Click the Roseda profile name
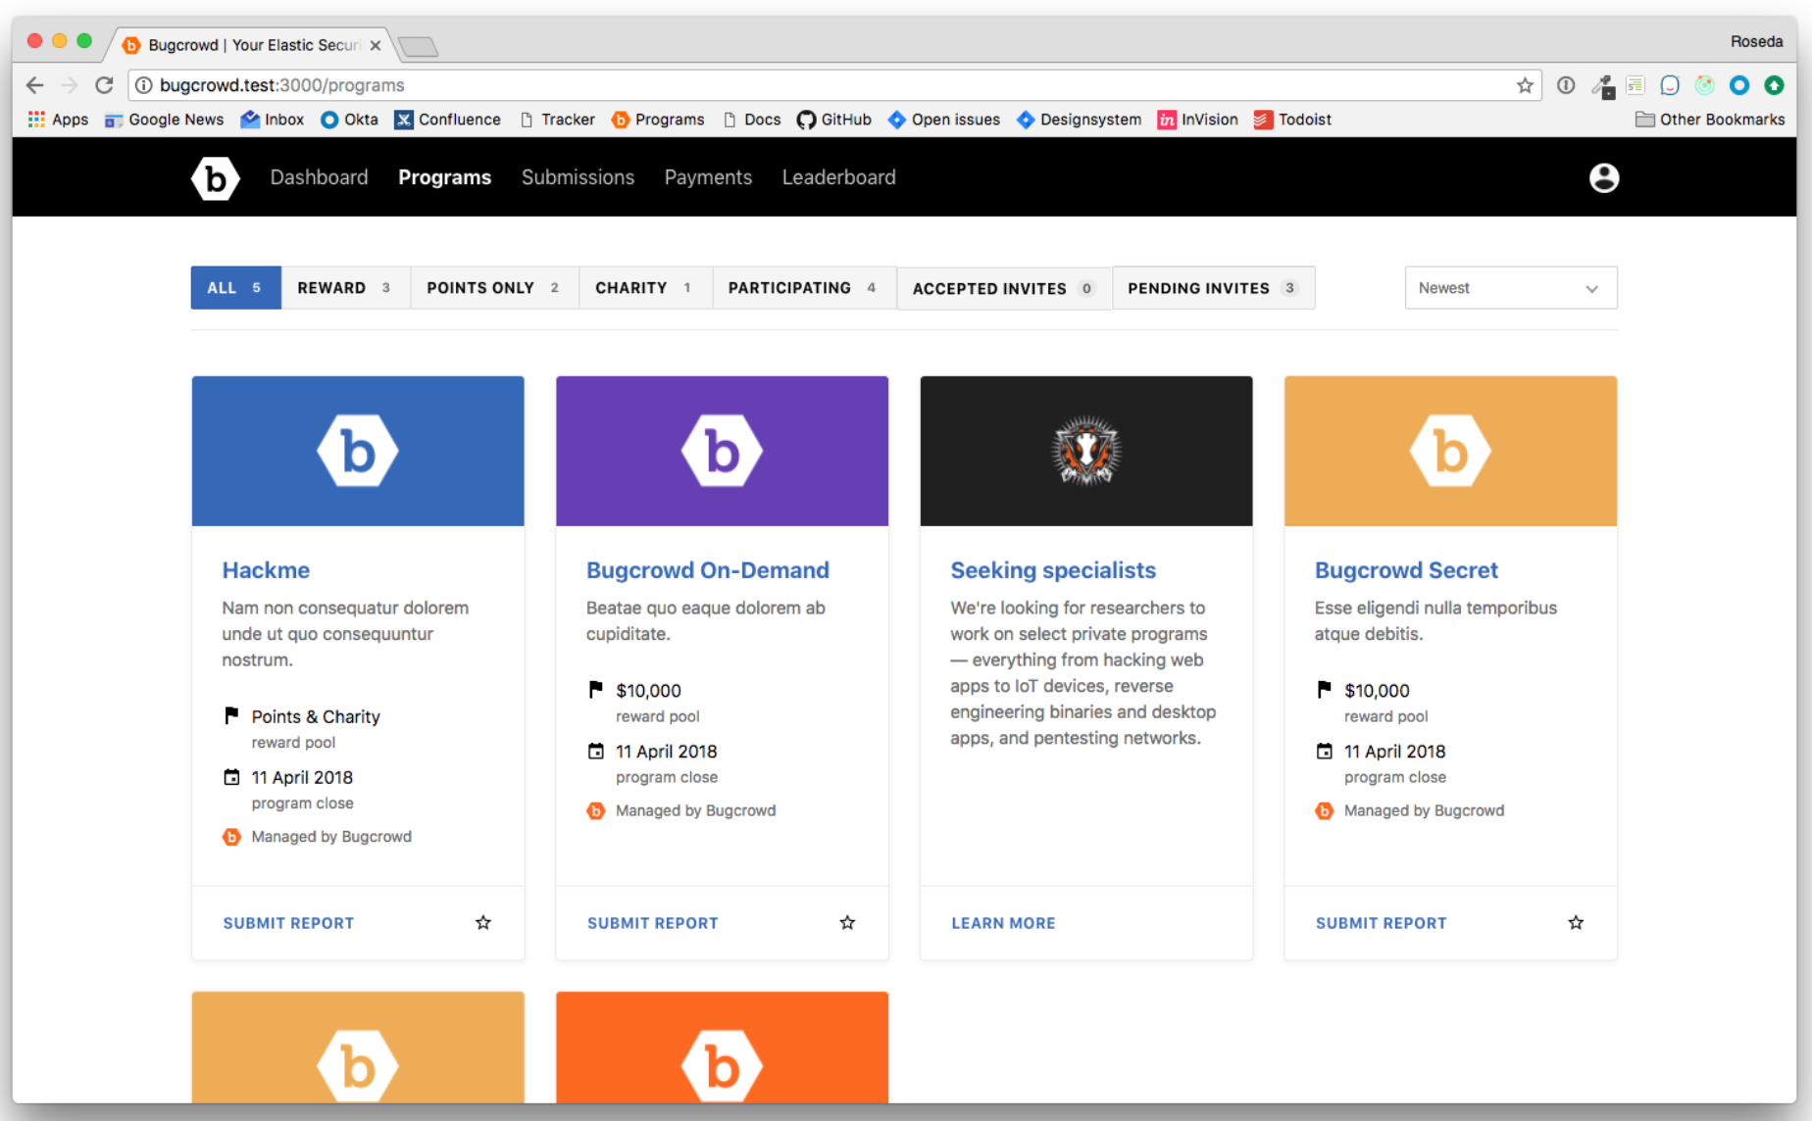This screenshot has height=1121, width=1812. pos(1756,41)
